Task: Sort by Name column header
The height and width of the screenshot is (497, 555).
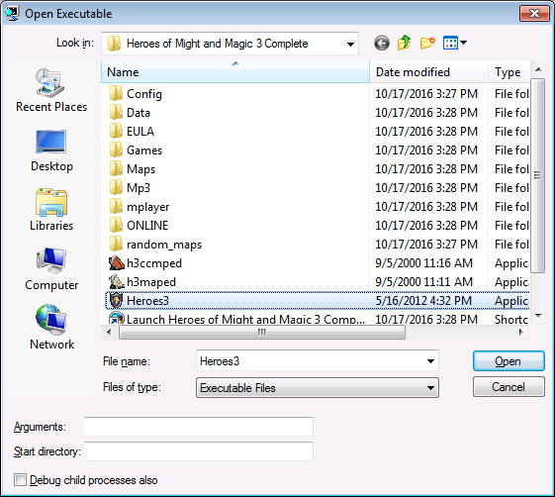Action: (235, 72)
